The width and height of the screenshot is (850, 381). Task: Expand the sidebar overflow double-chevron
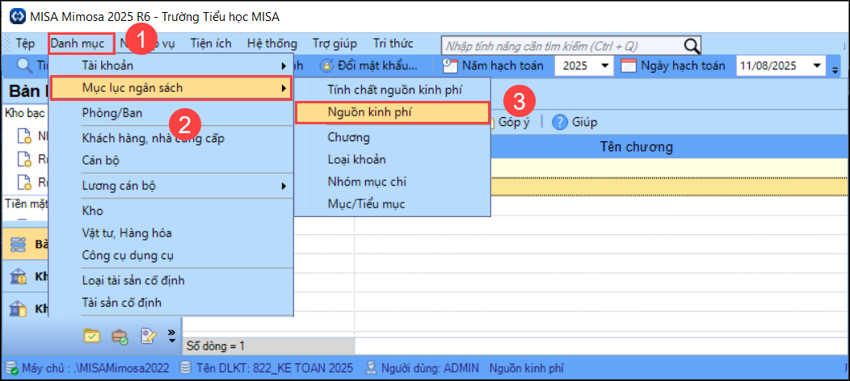[172, 336]
